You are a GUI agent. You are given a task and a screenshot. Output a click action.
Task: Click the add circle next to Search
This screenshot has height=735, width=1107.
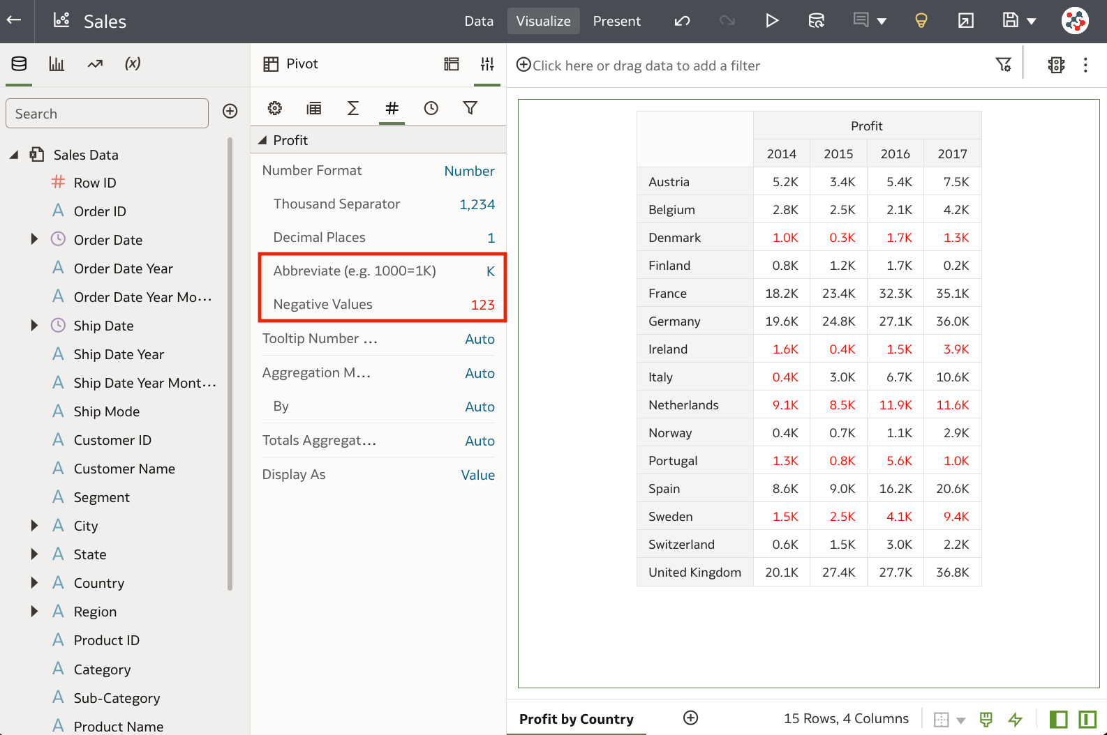pos(230,112)
